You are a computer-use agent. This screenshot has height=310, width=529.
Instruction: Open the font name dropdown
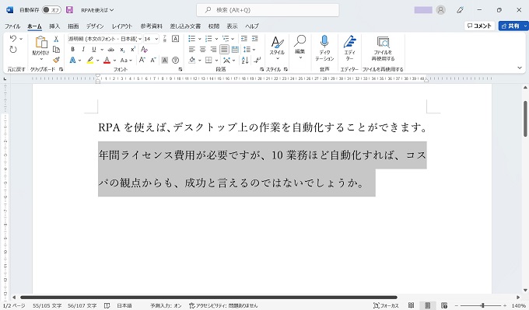tap(140, 39)
